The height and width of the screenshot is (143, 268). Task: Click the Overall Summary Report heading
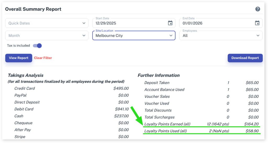[x=33, y=9]
